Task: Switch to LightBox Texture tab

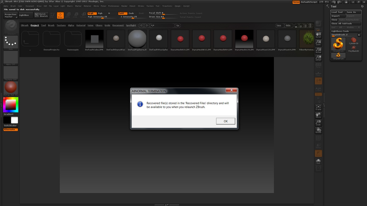Action: point(61,25)
